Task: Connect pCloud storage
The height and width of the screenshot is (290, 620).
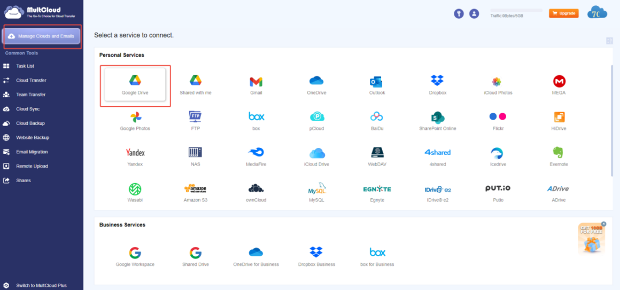Action: pyautogui.click(x=316, y=121)
